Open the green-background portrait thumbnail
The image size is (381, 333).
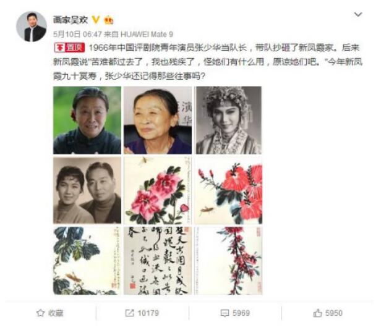(87, 120)
